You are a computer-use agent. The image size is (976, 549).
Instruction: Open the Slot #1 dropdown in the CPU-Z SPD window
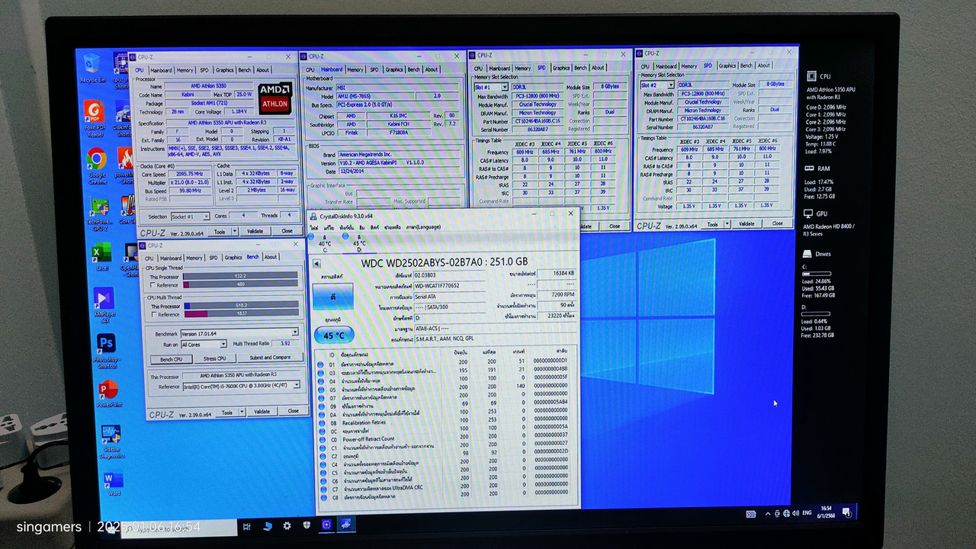(493, 87)
